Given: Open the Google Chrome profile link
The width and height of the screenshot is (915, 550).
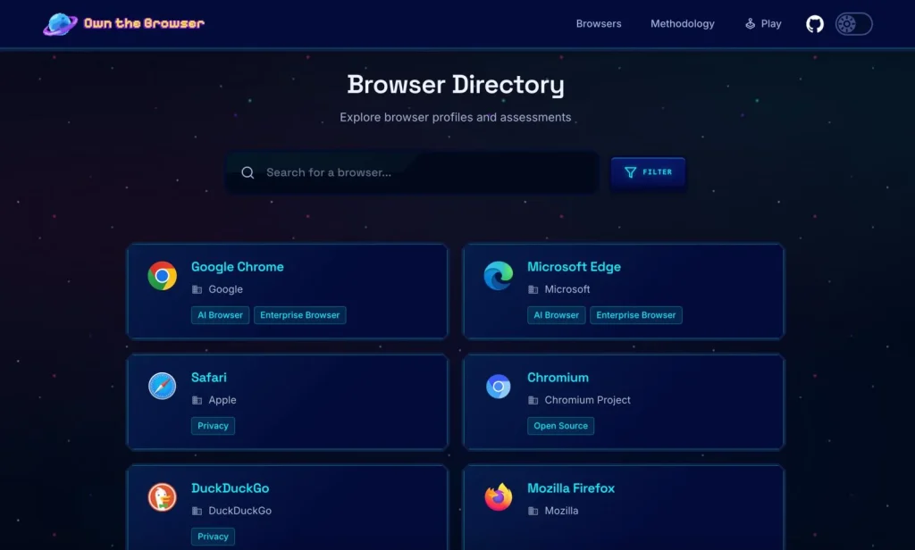Looking at the screenshot, I should coord(238,267).
